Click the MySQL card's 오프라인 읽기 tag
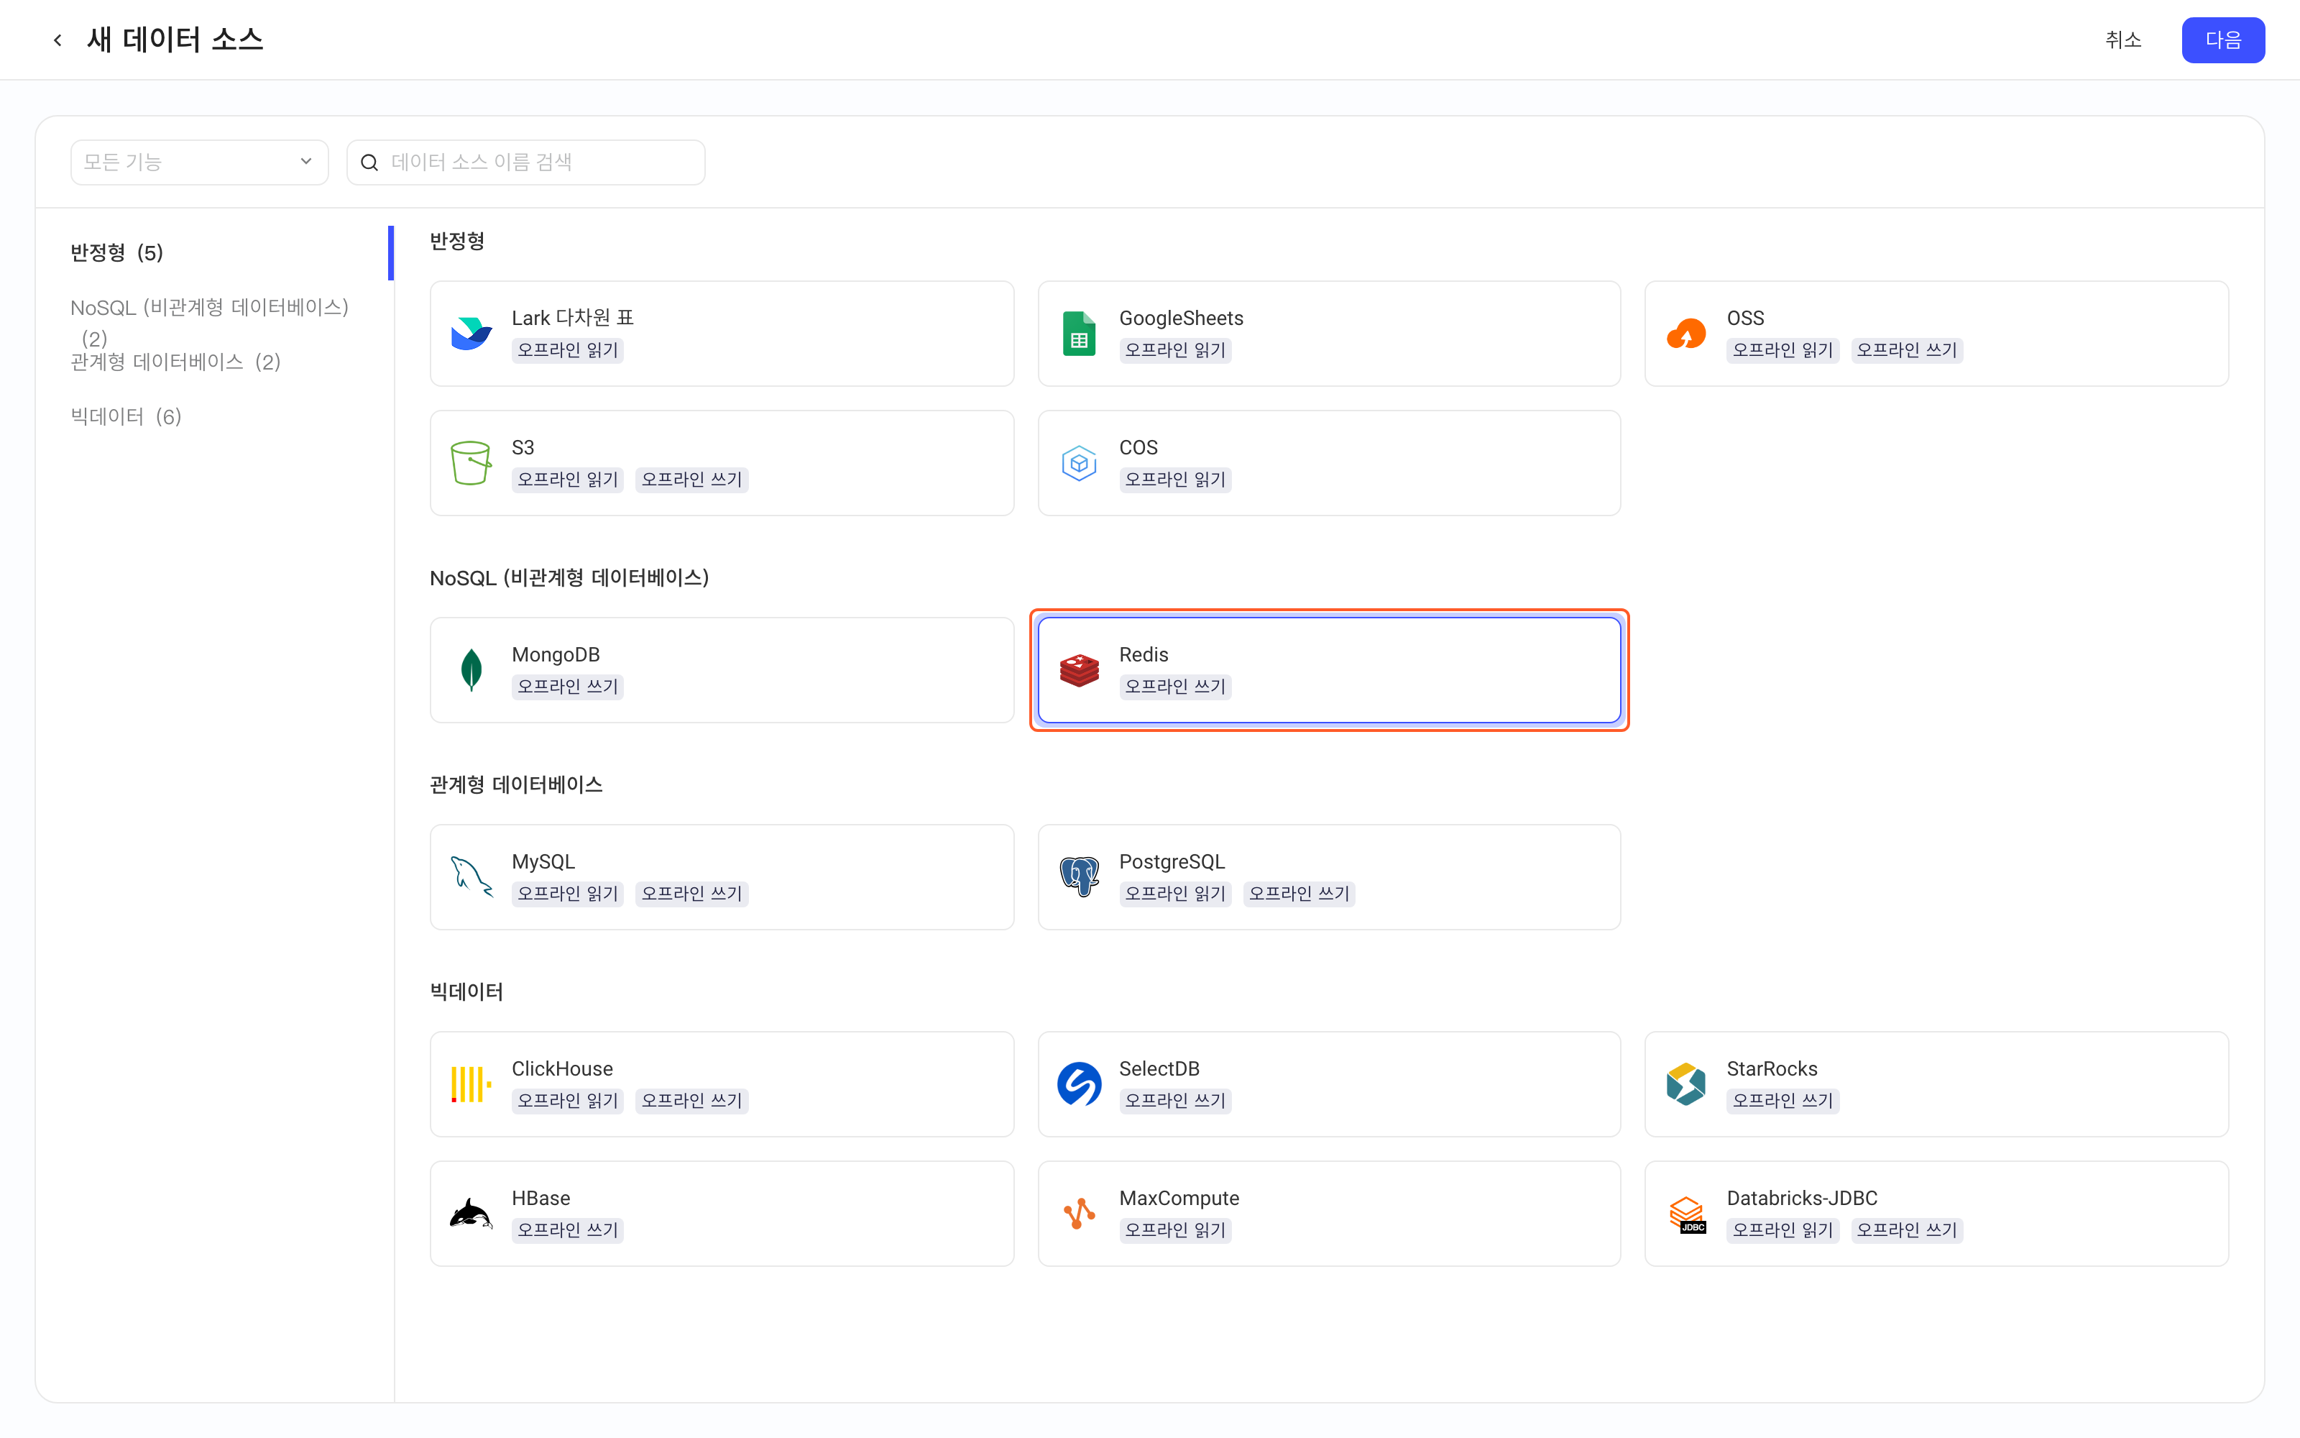 pos(567,893)
